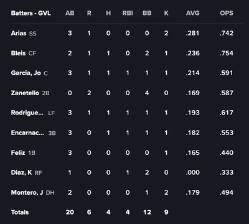The height and width of the screenshot is (224, 249).
Task: Click the BB column header
Action: (x=147, y=13)
